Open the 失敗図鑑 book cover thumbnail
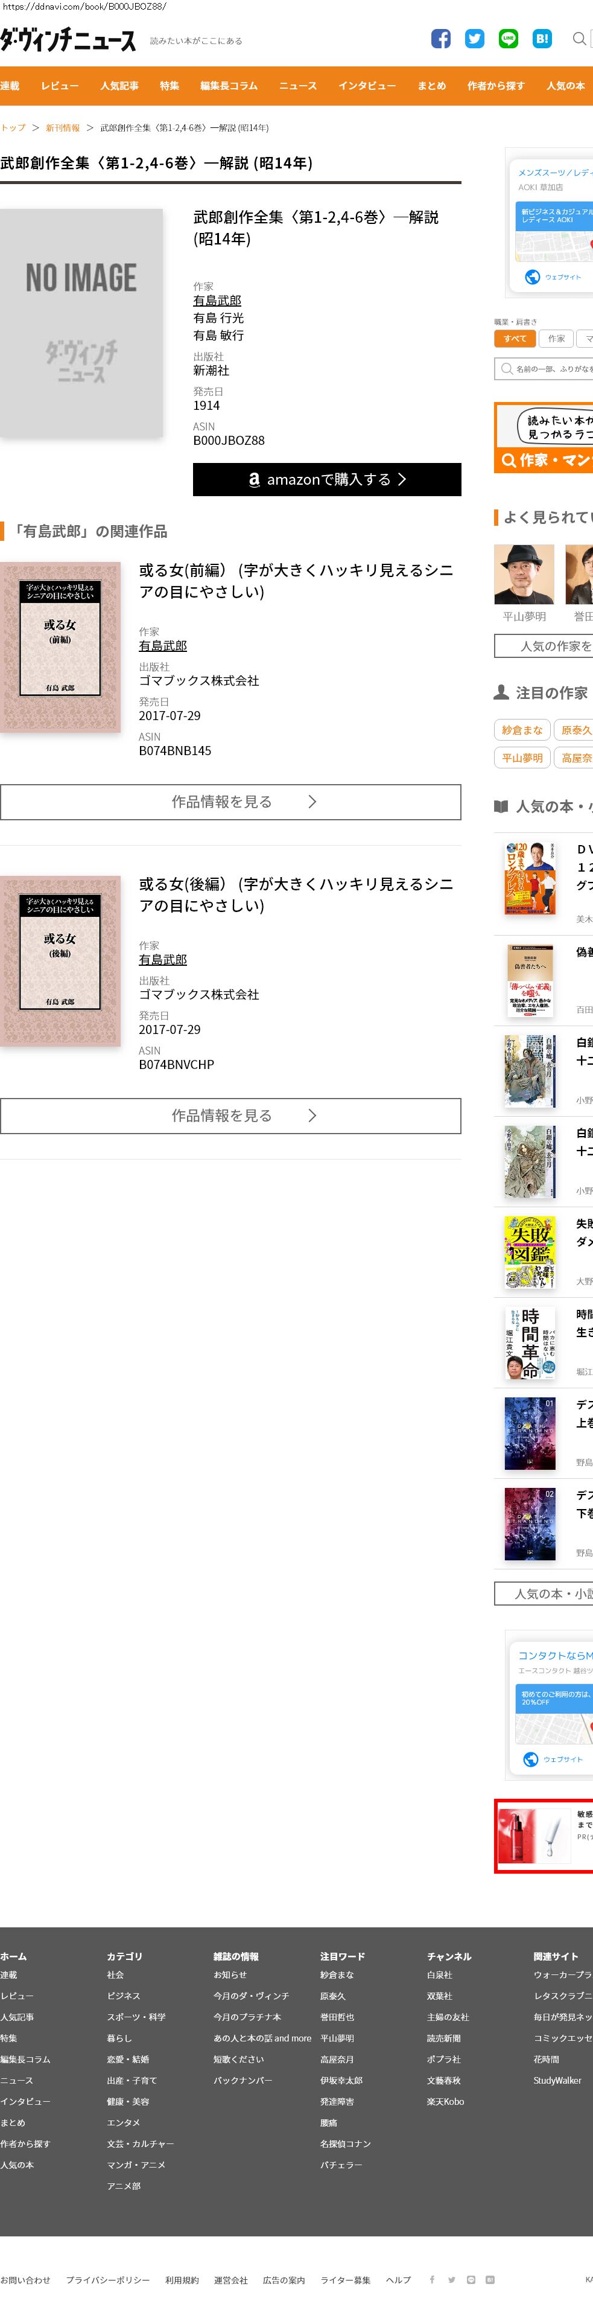Image resolution: width=593 pixels, height=2304 pixels. click(x=530, y=1252)
